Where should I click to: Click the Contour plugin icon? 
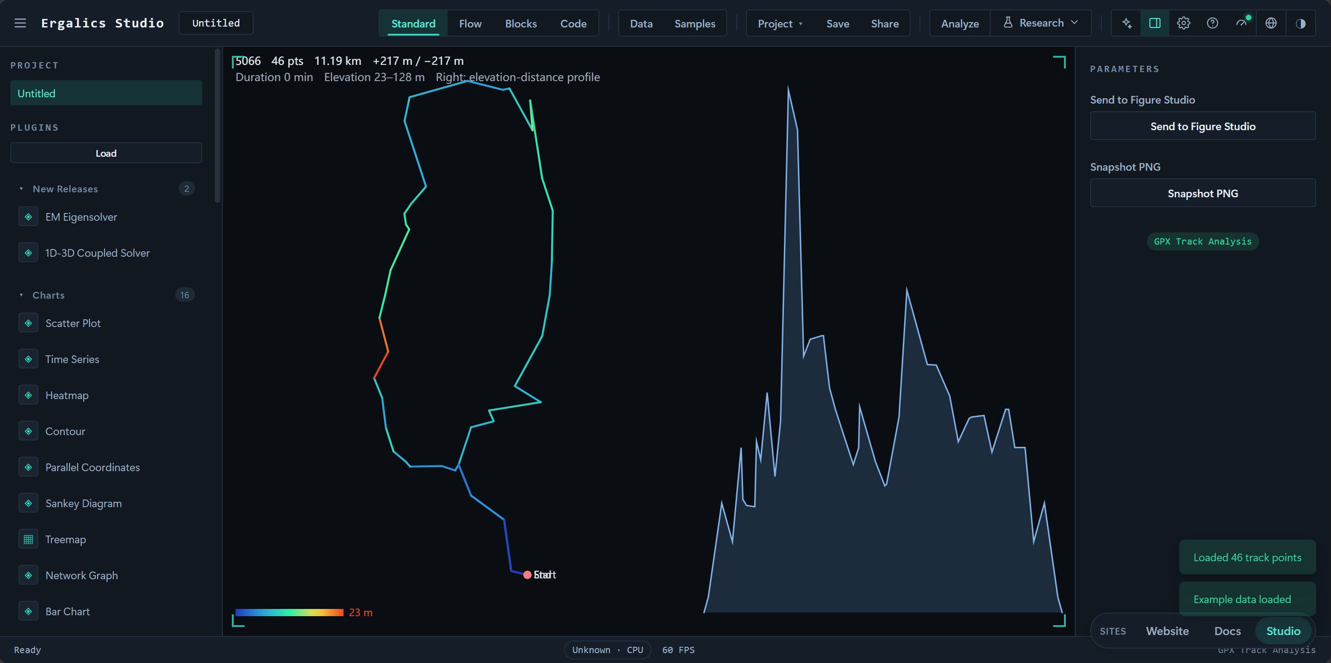pos(28,431)
